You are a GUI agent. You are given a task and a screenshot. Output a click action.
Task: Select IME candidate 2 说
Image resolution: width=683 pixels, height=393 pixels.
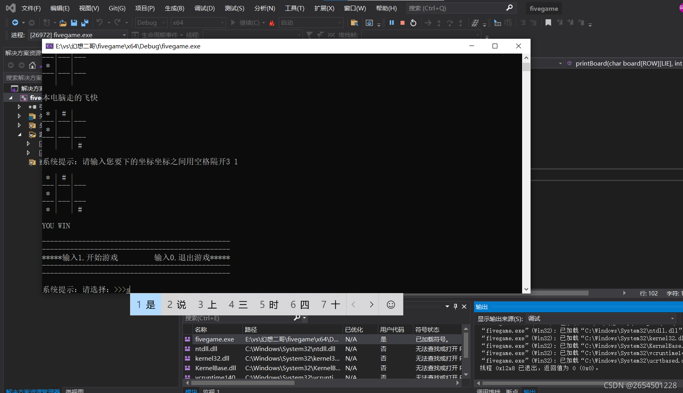(177, 305)
